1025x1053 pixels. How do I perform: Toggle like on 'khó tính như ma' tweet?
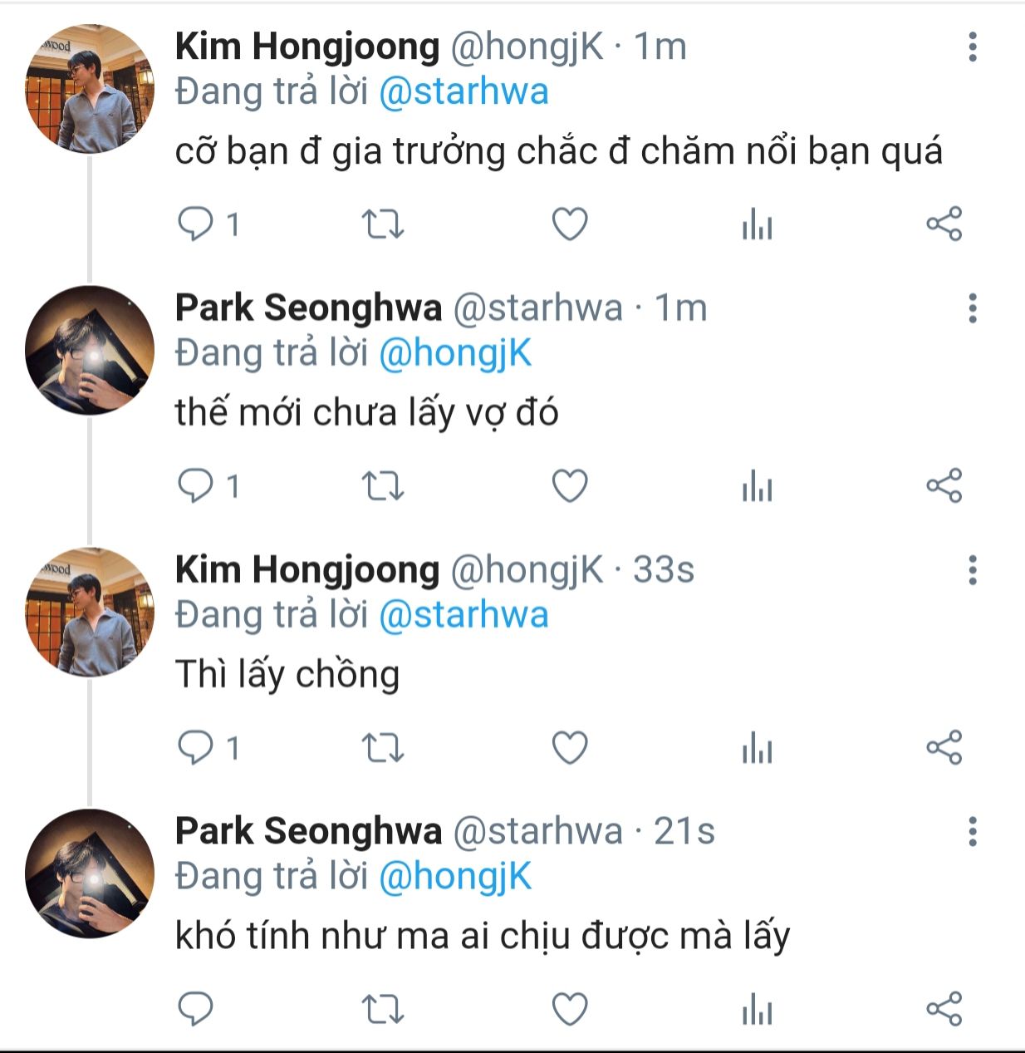pyautogui.click(x=570, y=1010)
